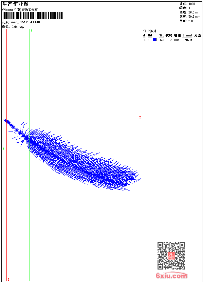Click the 1863 stitch cell

click(160, 40)
